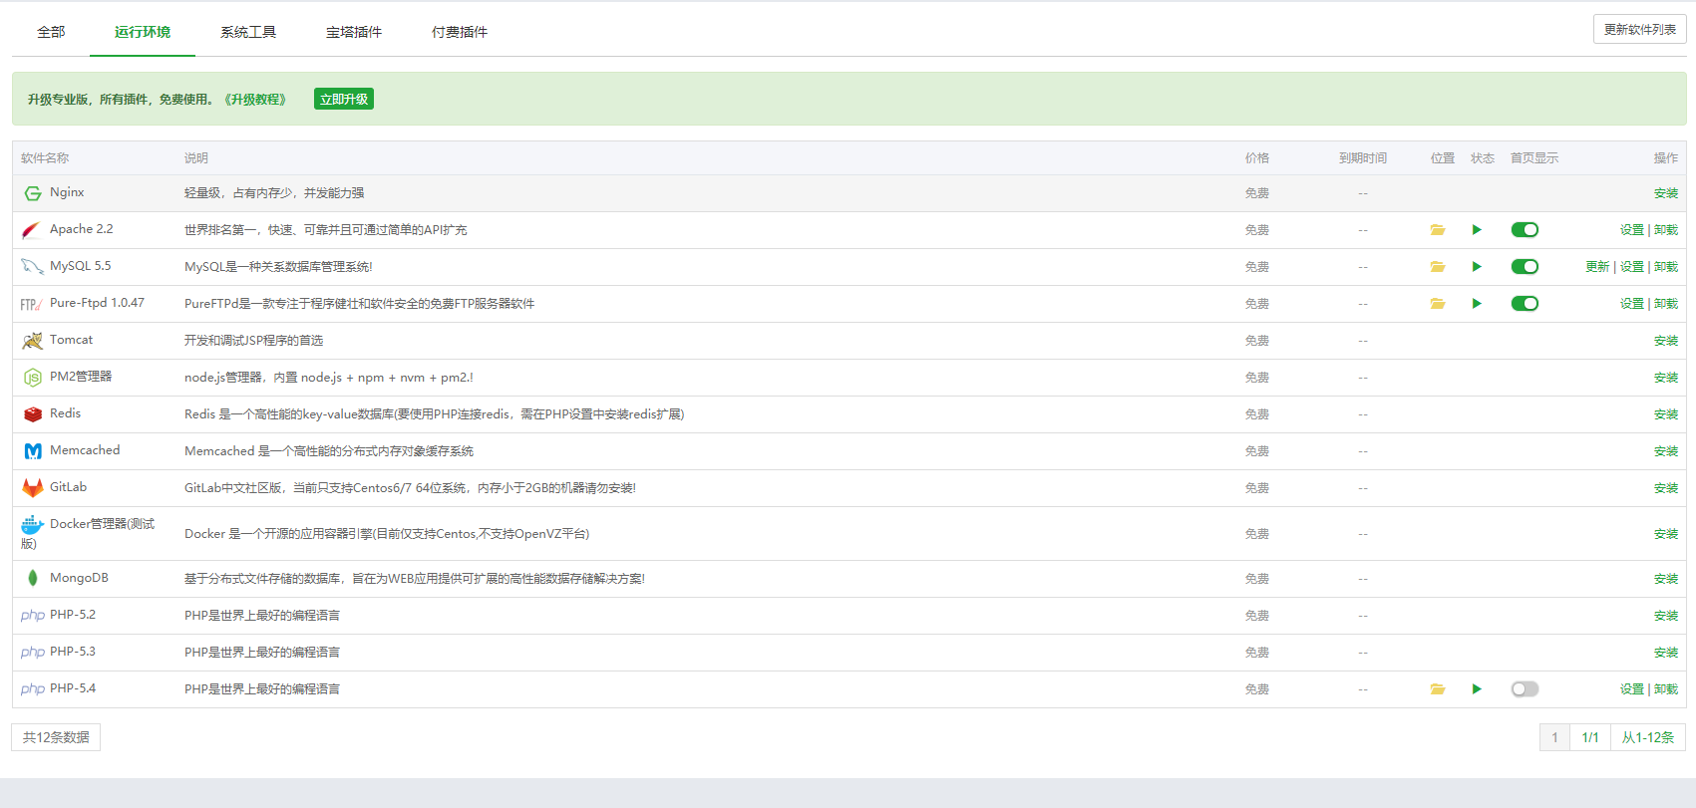Install MongoDB via 安装 link

pos(1666,579)
